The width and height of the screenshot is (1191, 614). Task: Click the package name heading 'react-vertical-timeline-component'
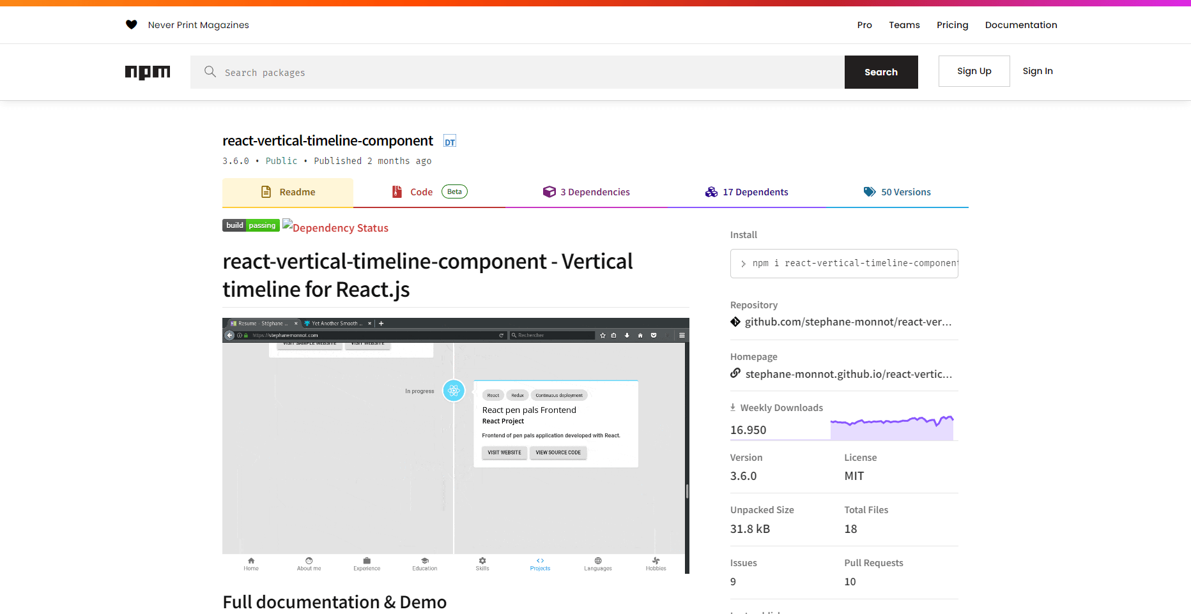(328, 140)
